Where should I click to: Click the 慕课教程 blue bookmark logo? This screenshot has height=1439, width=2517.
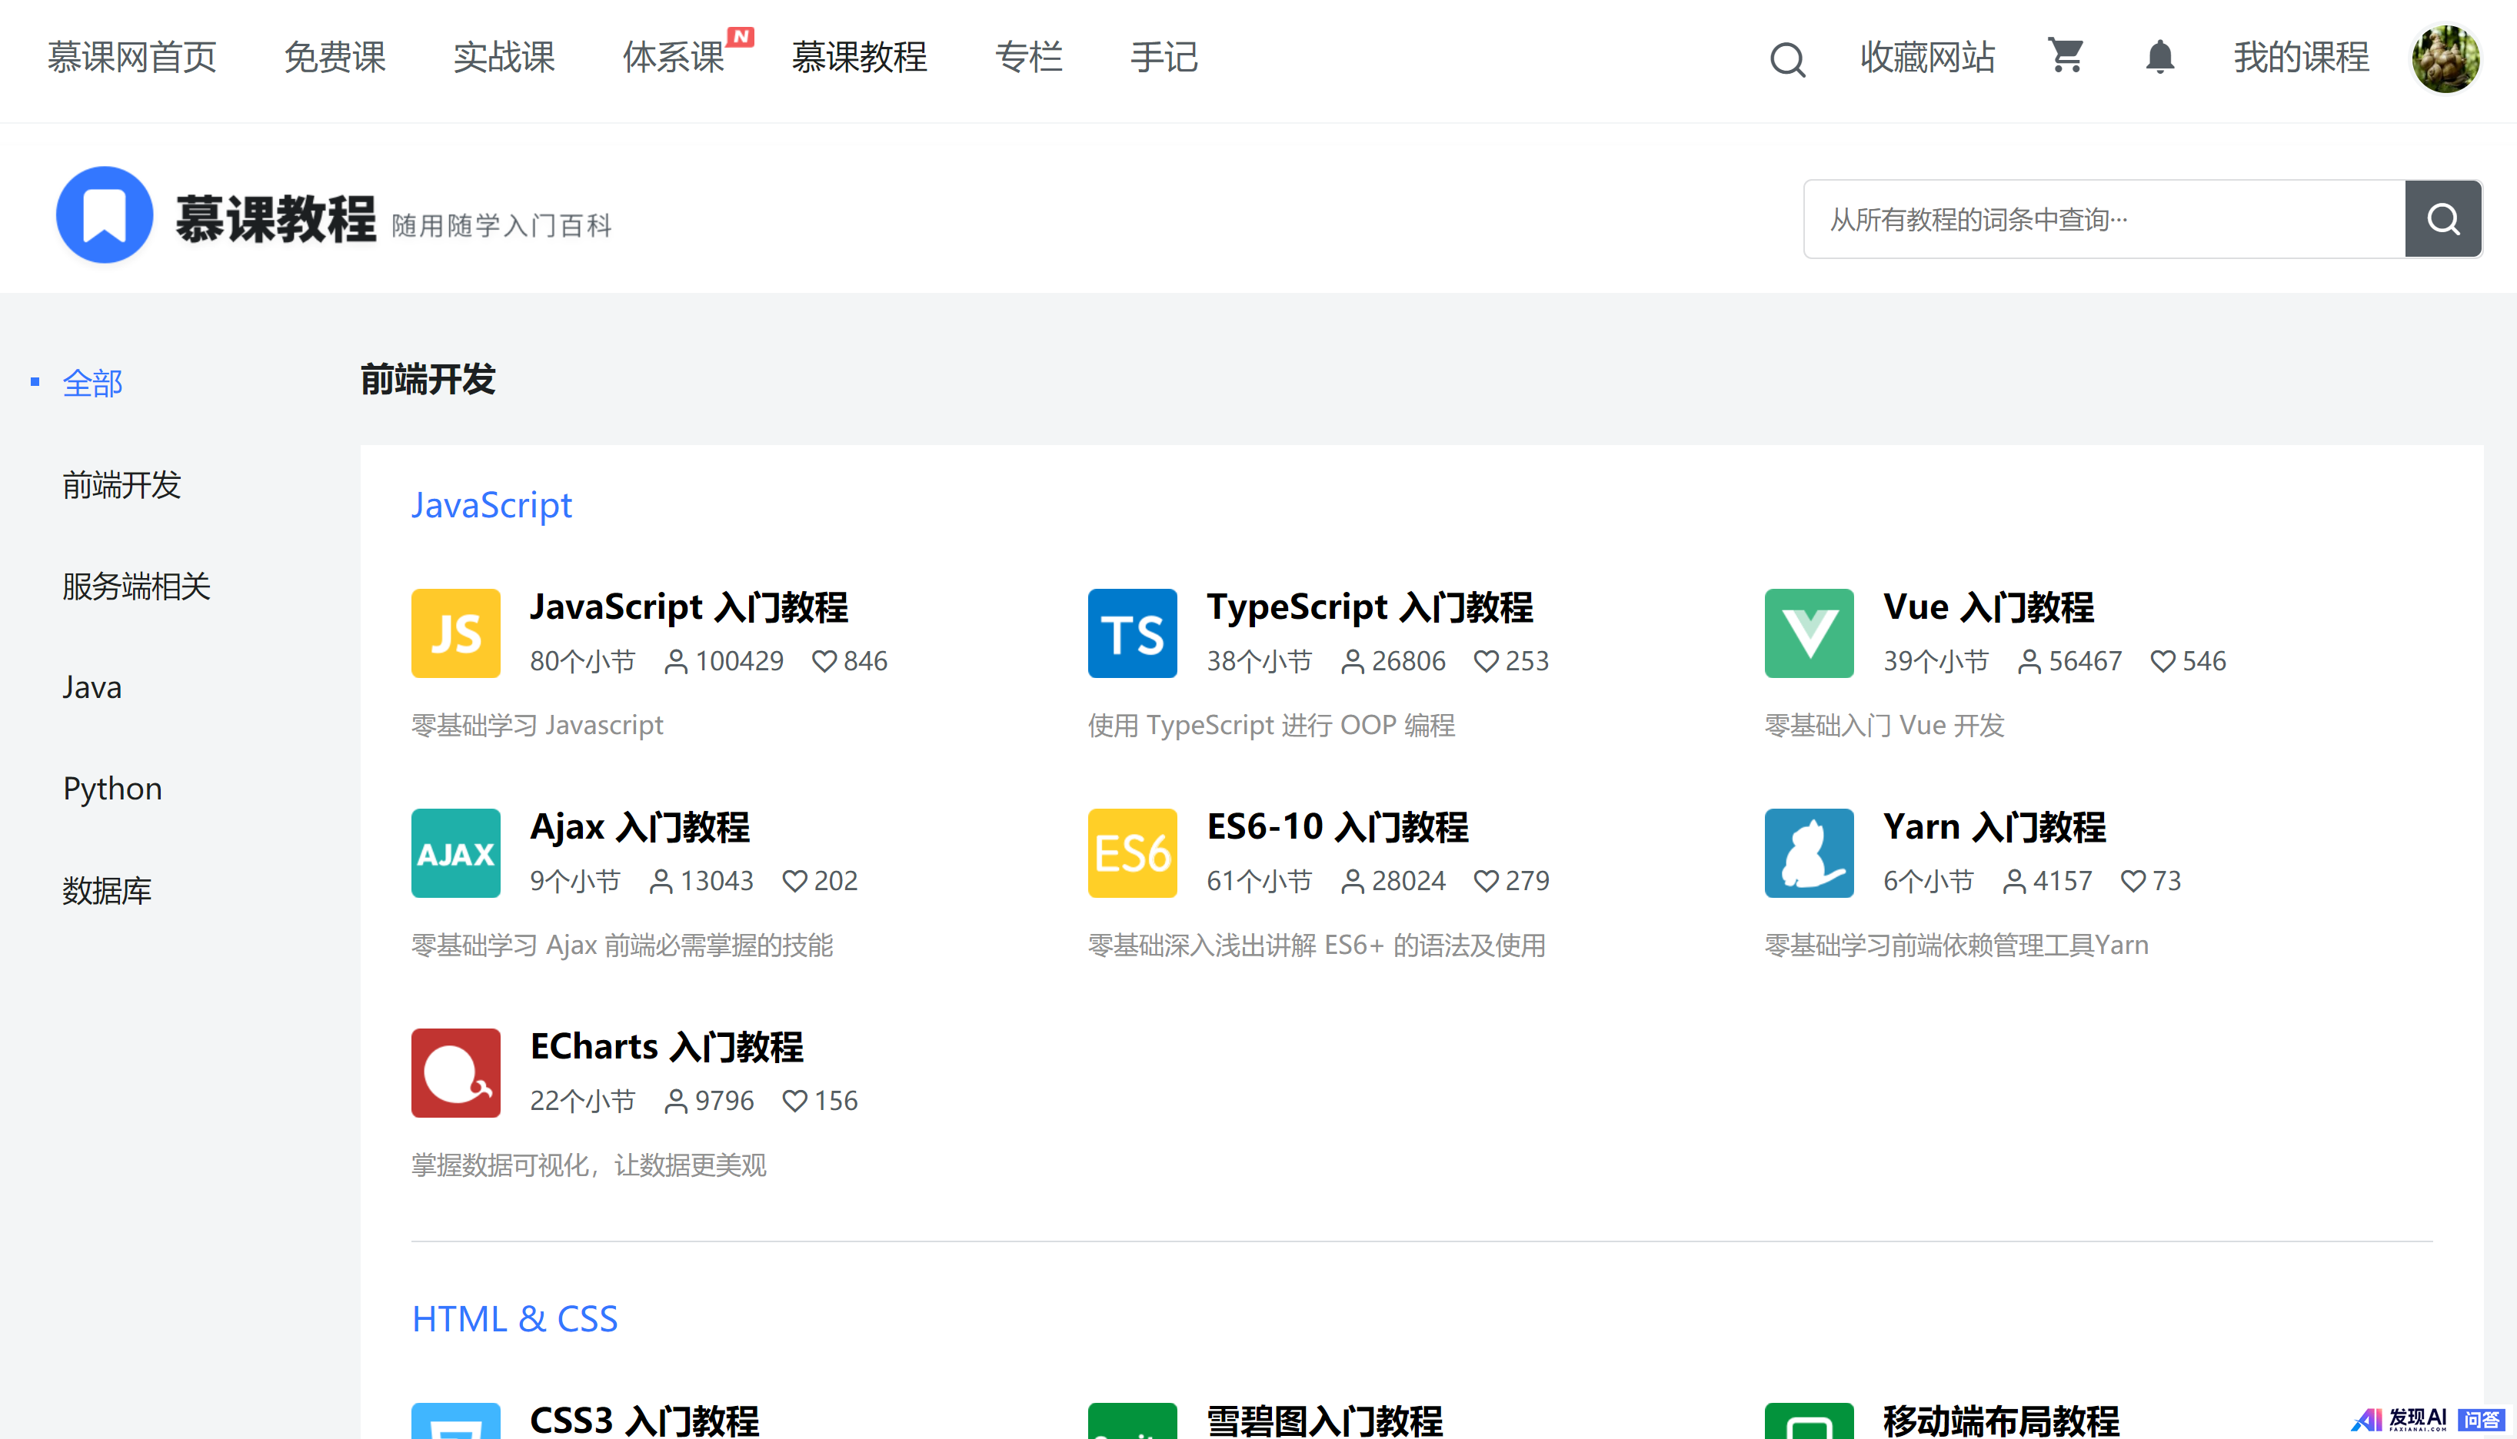click(x=105, y=214)
